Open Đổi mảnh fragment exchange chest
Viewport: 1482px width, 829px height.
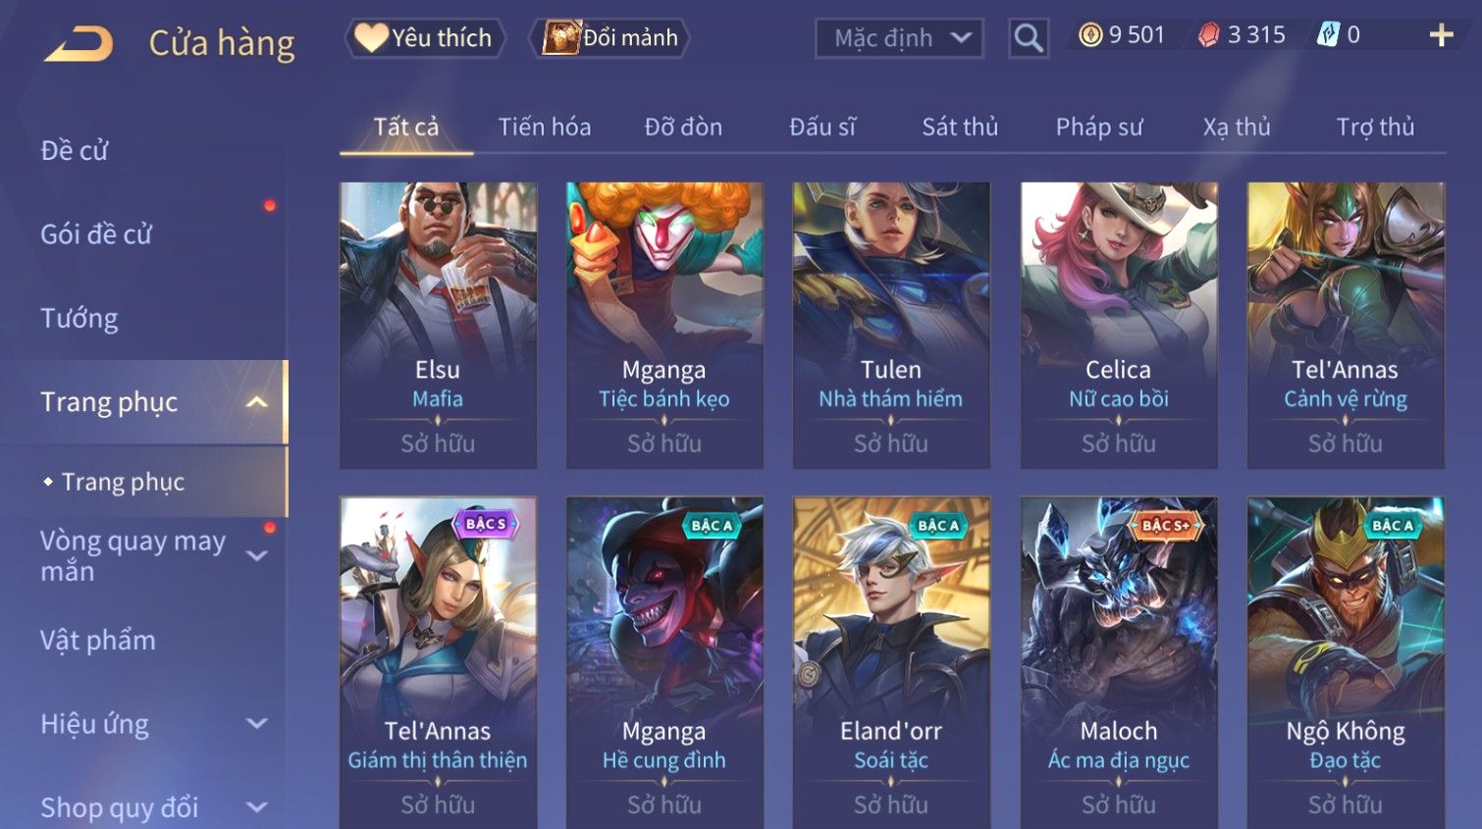609,38
